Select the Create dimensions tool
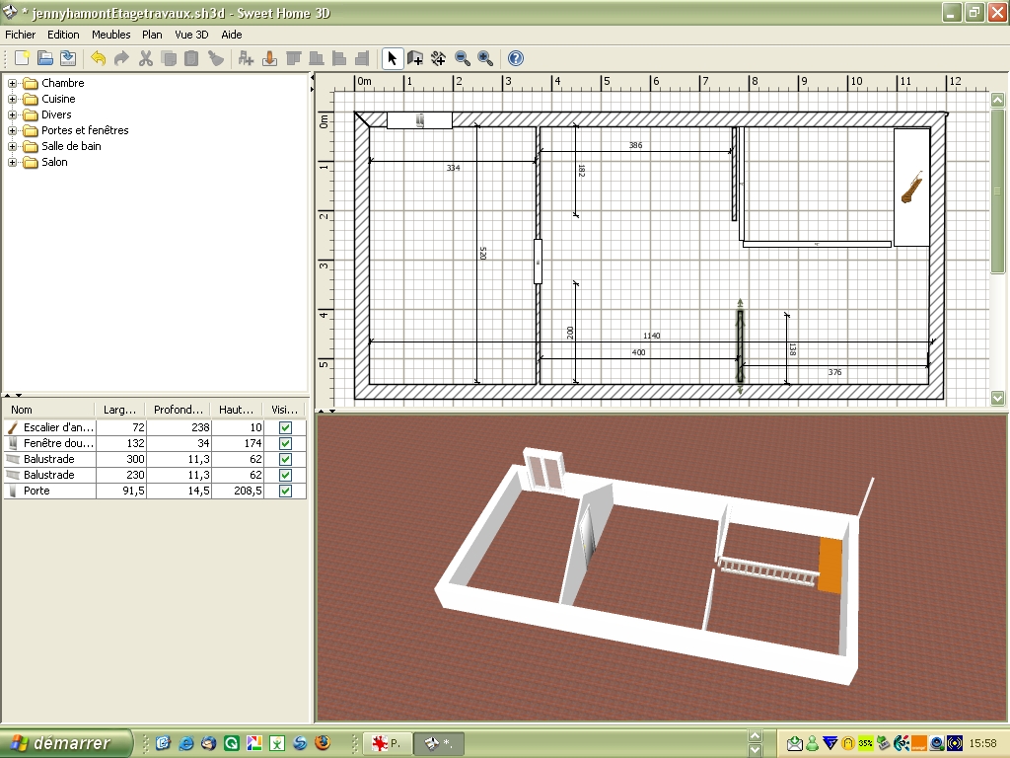 pos(439,59)
